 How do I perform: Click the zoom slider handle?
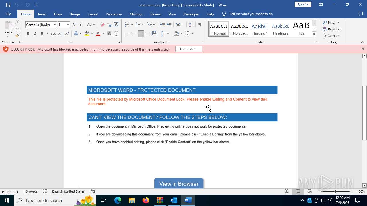coord(335,191)
